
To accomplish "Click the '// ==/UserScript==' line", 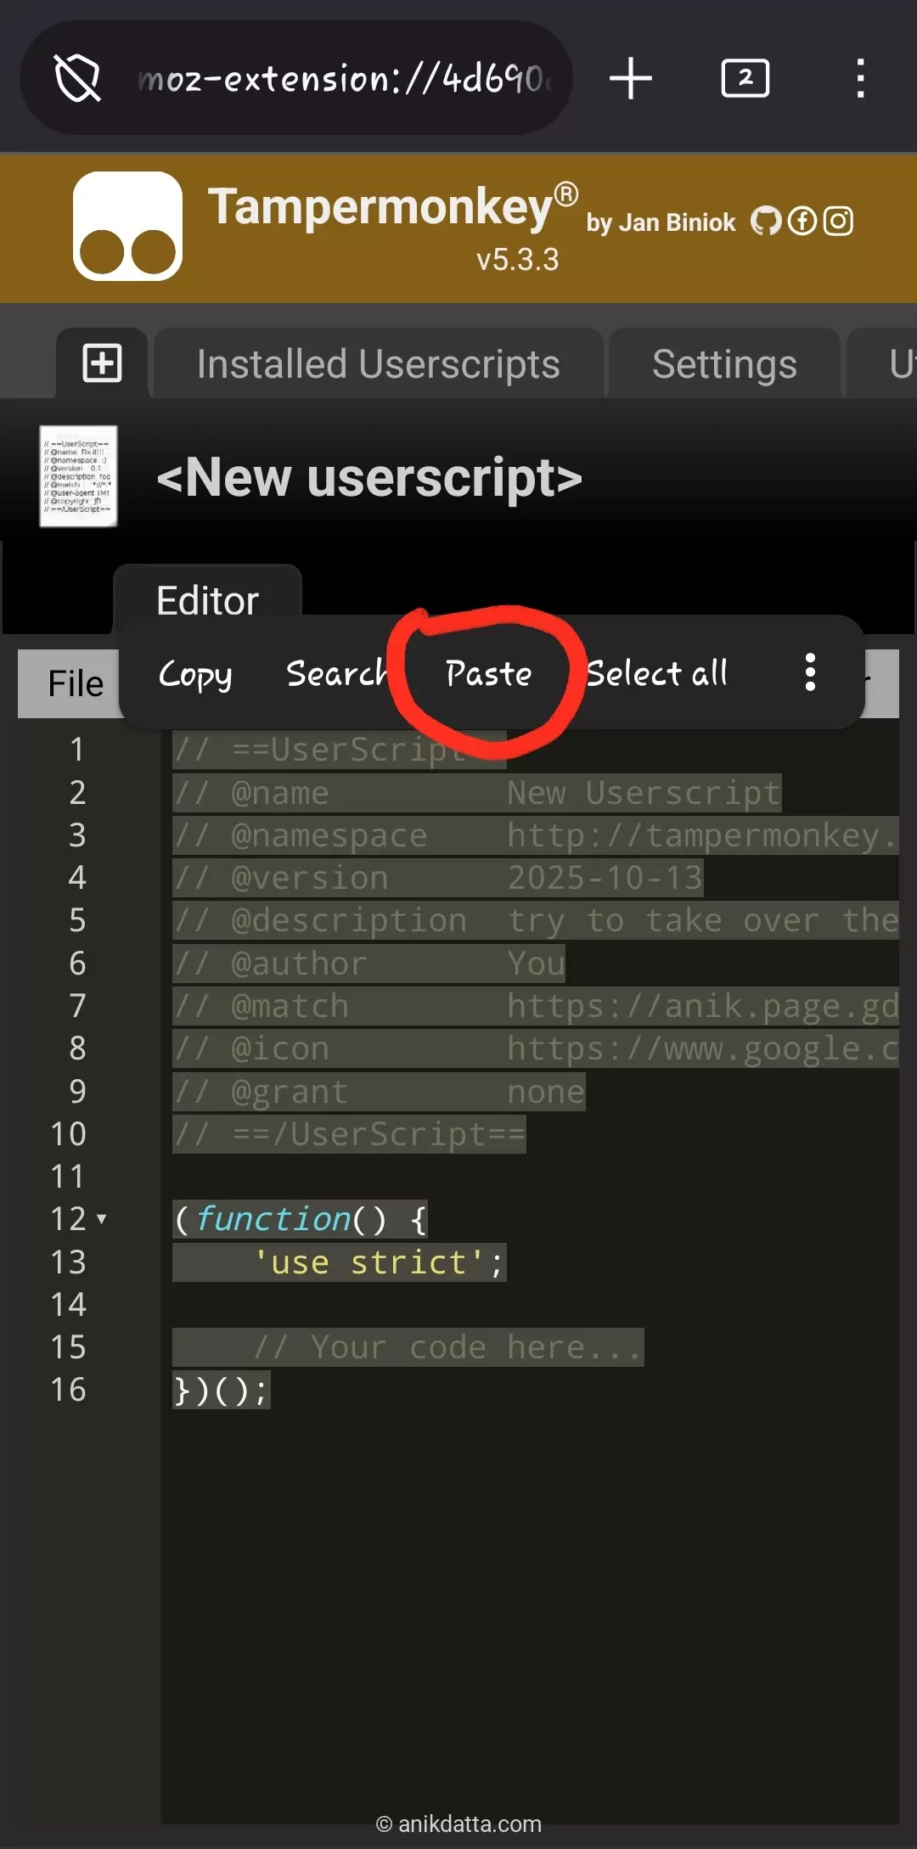I will [349, 1134].
